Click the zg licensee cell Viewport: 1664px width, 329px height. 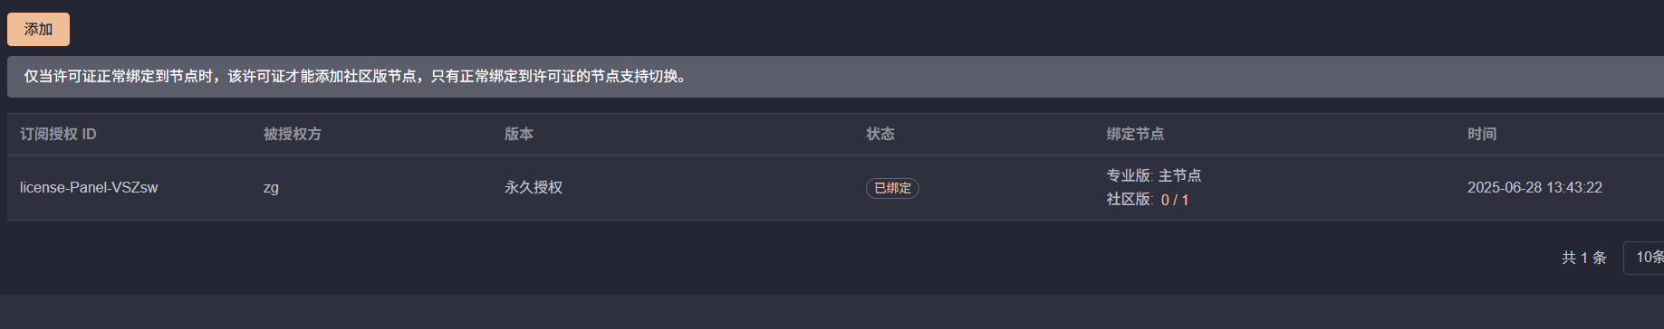(x=271, y=188)
